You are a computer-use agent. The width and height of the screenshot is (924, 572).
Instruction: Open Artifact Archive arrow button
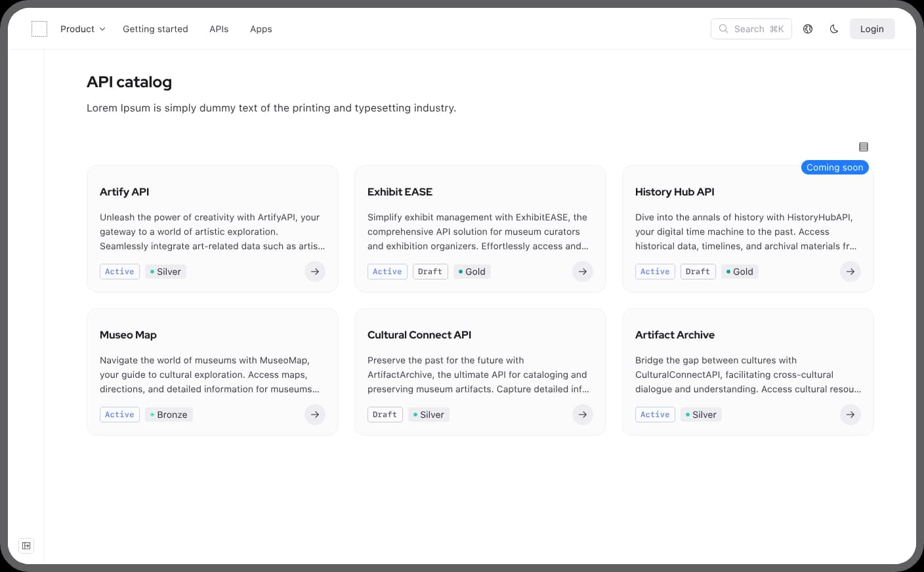(x=850, y=415)
